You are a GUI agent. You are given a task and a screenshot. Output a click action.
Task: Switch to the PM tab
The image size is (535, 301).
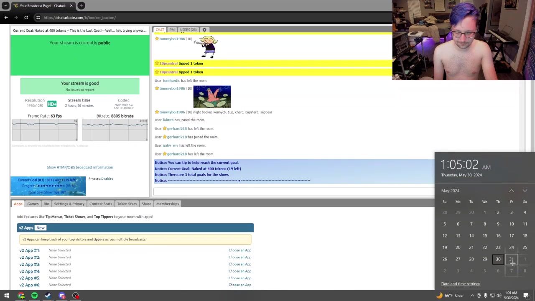172,30
